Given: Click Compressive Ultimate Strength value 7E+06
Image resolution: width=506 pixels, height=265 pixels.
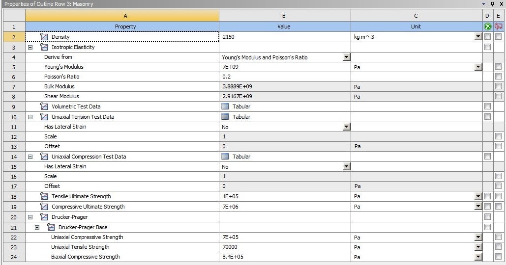Looking at the screenshot, I should coord(285,207).
